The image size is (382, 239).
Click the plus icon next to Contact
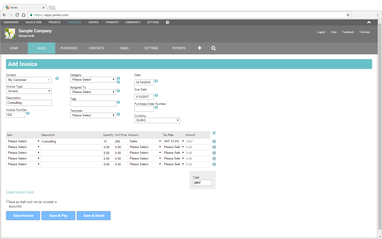tap(57, 78)
